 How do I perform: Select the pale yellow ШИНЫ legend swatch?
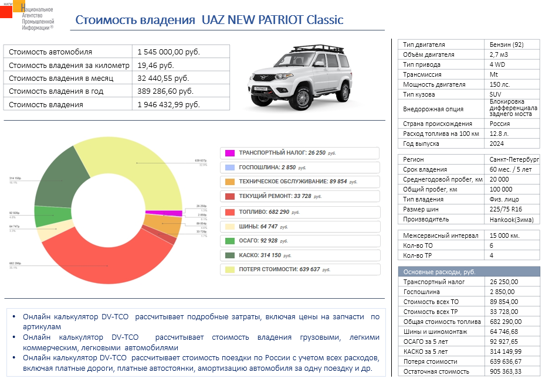229,226
